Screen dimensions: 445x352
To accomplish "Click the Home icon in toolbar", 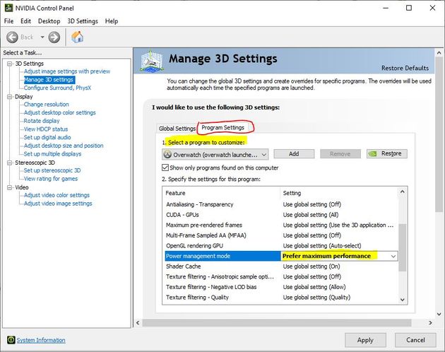I will coord(77,37).
